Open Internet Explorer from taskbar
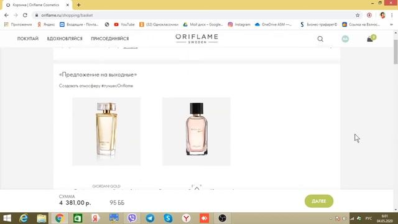 pos(24,218)
